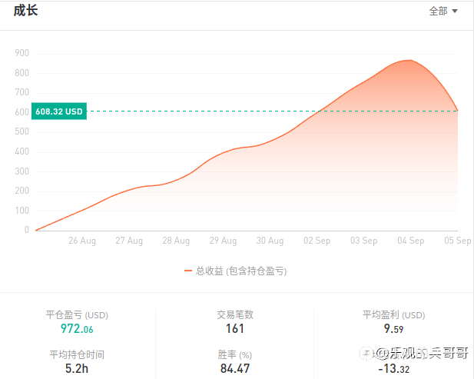Click the 04 Sep axis date
The width and height of the screenshot is (474, 379).
(410, 241)
